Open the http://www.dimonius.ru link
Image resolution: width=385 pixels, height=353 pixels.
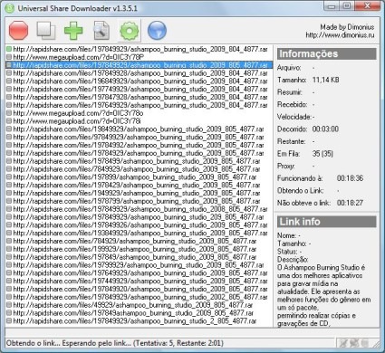340,35
